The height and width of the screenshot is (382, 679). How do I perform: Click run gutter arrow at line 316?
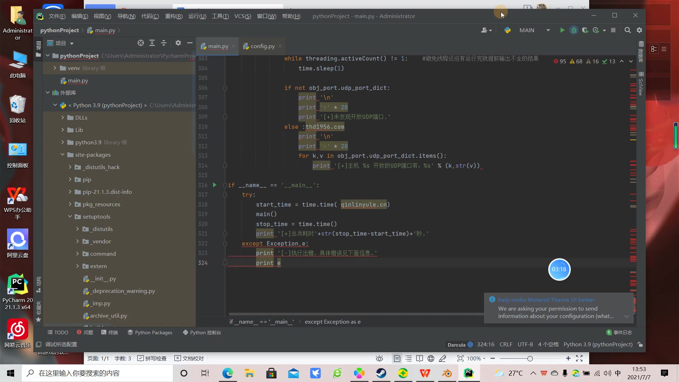[214, 185]
